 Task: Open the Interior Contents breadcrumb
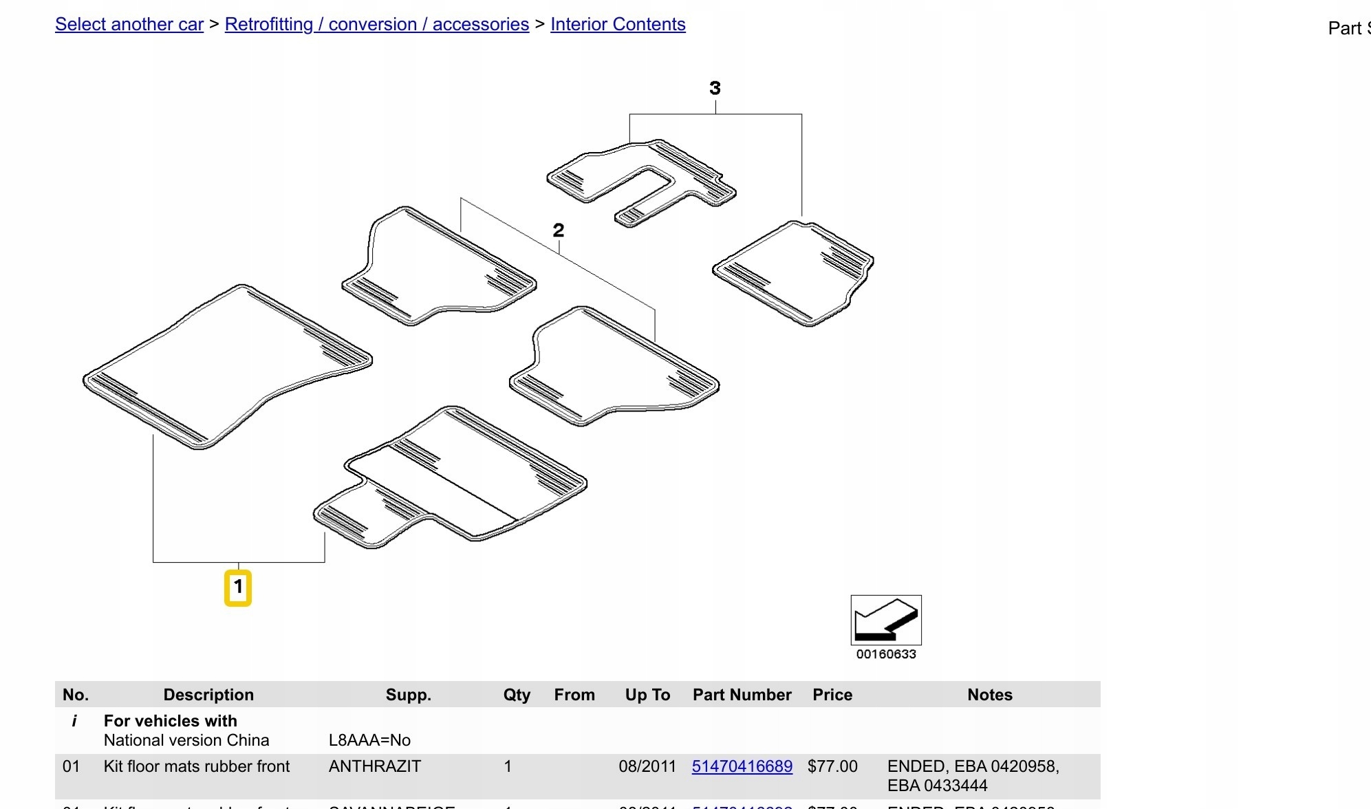coord(618,24)
